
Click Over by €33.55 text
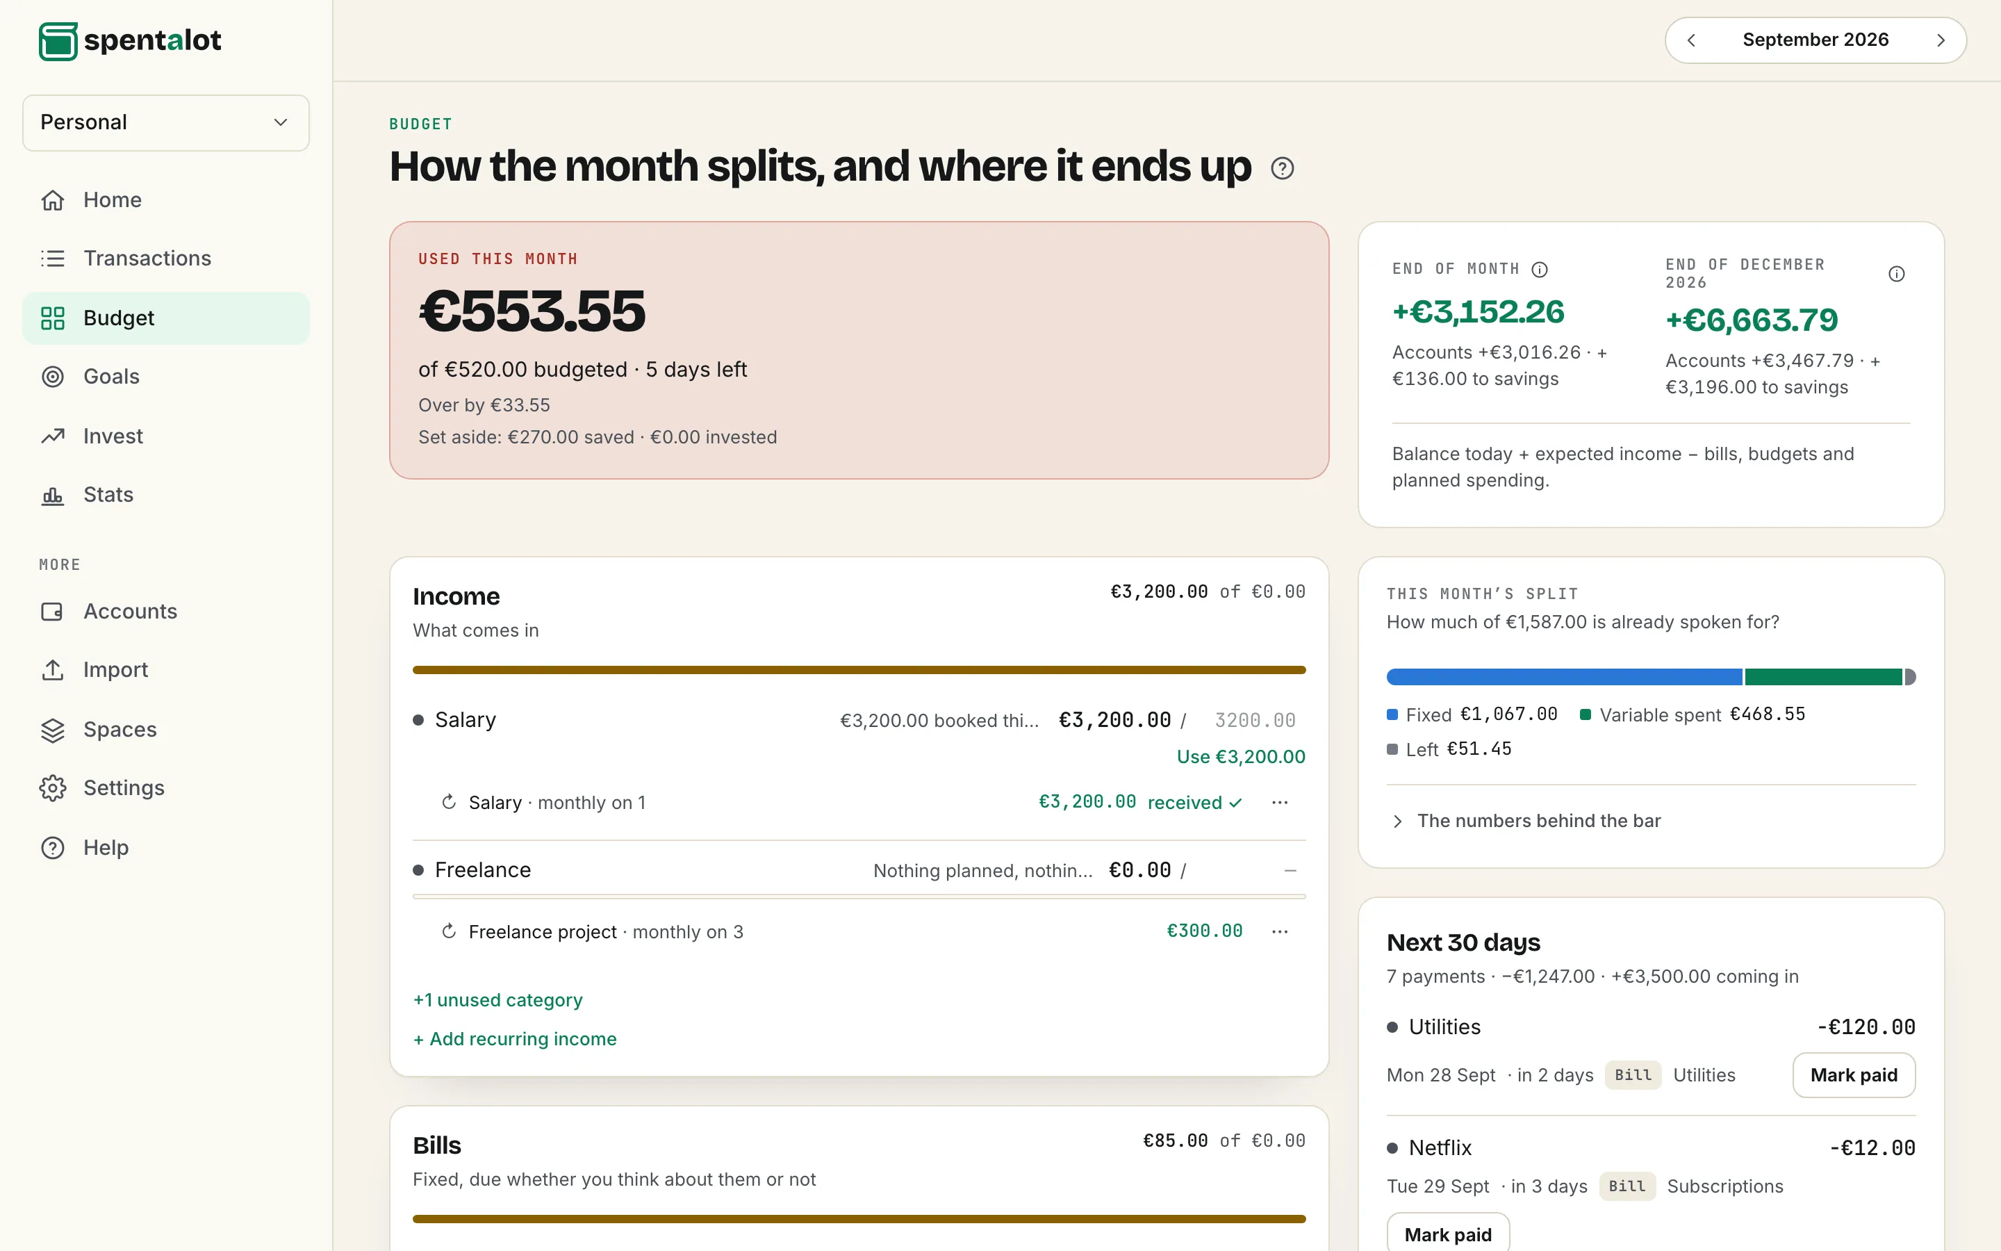(484, 405)
